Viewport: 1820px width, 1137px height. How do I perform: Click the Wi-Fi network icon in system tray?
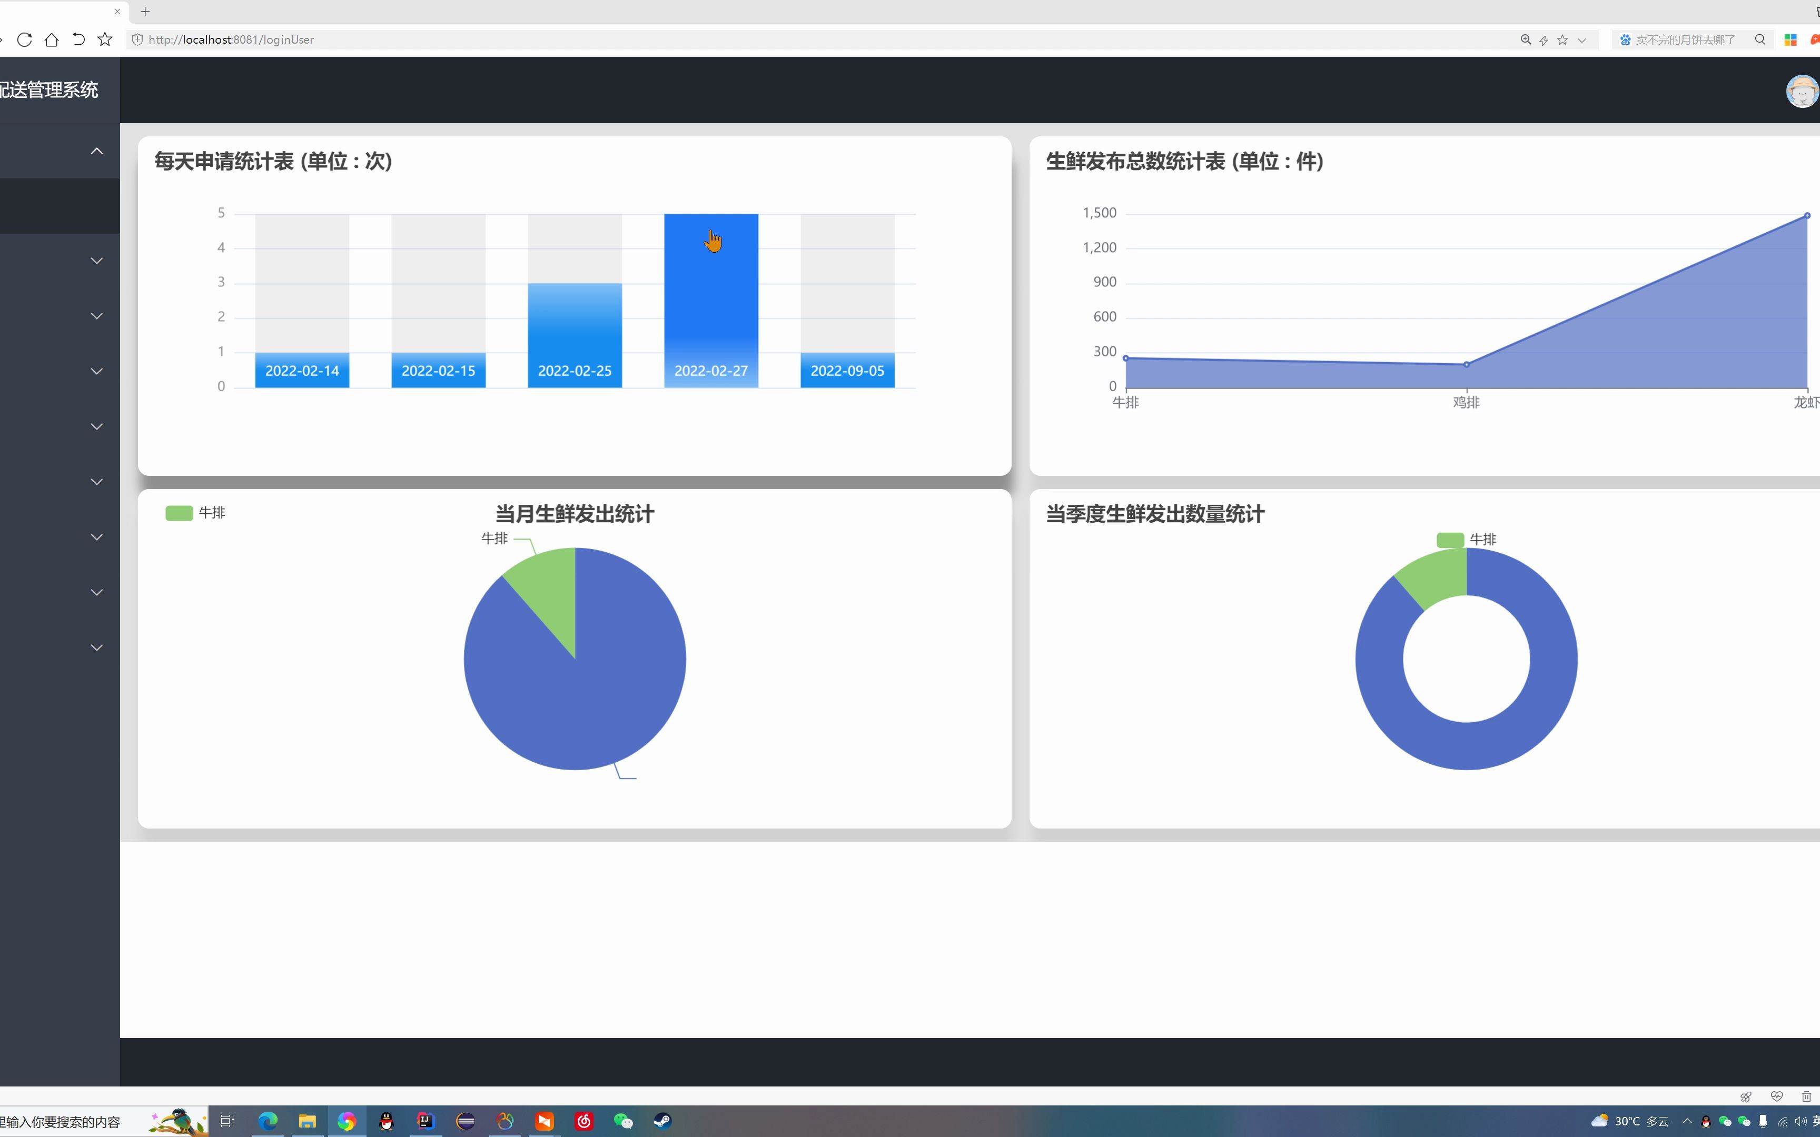point(1783,1121)
